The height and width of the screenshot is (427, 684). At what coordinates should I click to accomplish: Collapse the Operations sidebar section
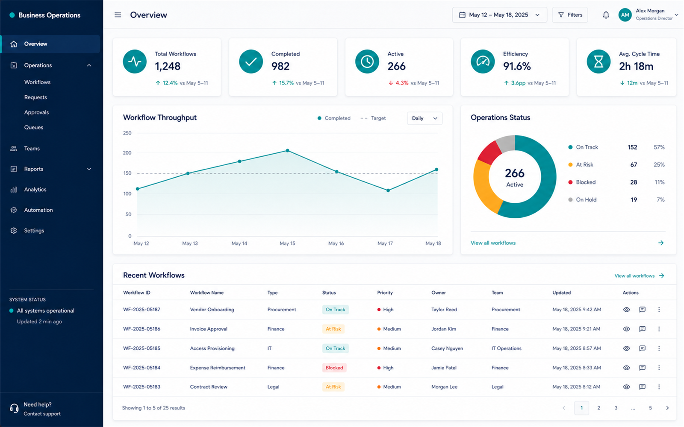tap(89, 65)
